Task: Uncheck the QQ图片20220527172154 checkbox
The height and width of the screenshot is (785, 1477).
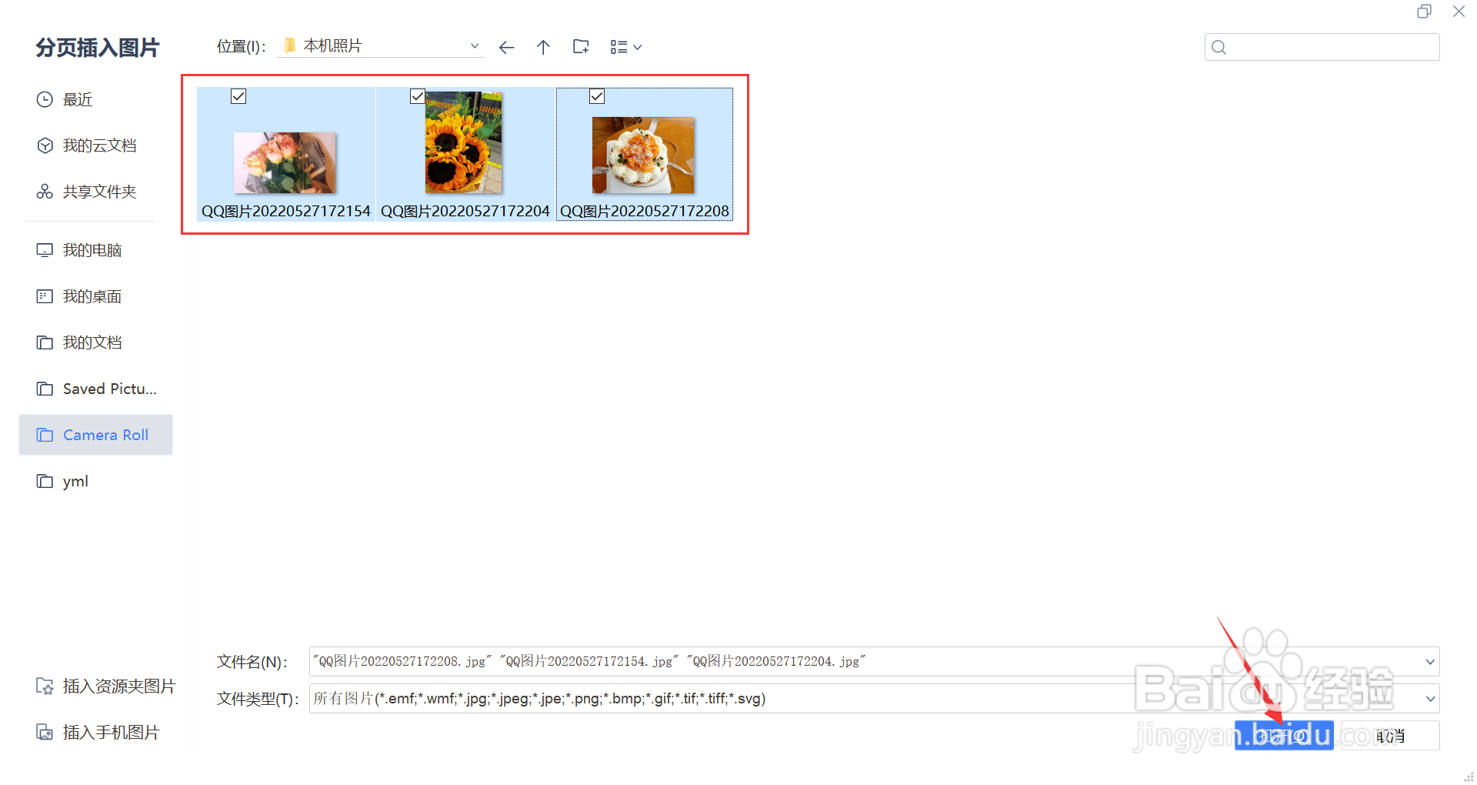Action: click(x=238, y=96)
